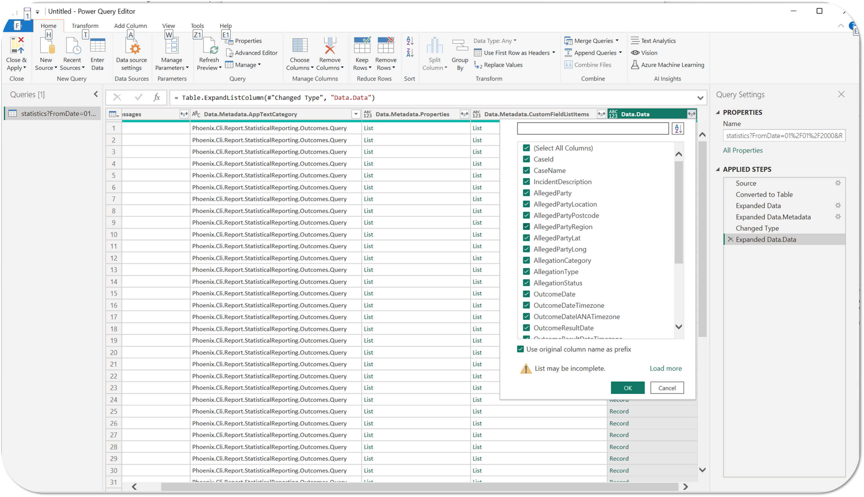Open the Merge Queries dropdown arrow
Viewport: 864px width, 497px height.
(617, 41)
